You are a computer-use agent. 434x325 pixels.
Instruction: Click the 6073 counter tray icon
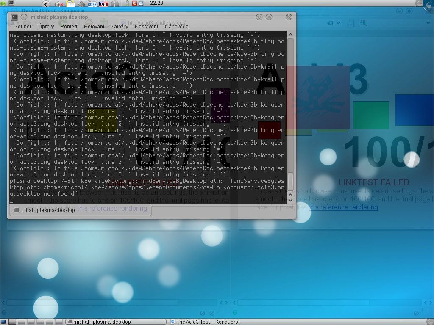[x=92, y=4]
